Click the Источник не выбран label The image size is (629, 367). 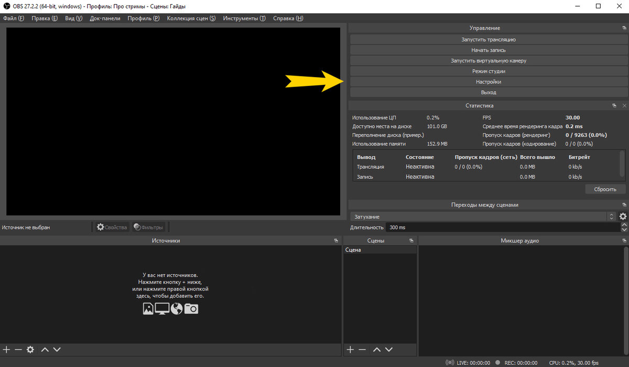point(26,228)
